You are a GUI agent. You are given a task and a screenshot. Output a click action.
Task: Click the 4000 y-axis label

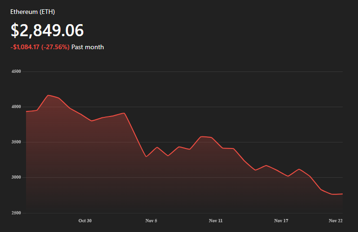(16, 107)
